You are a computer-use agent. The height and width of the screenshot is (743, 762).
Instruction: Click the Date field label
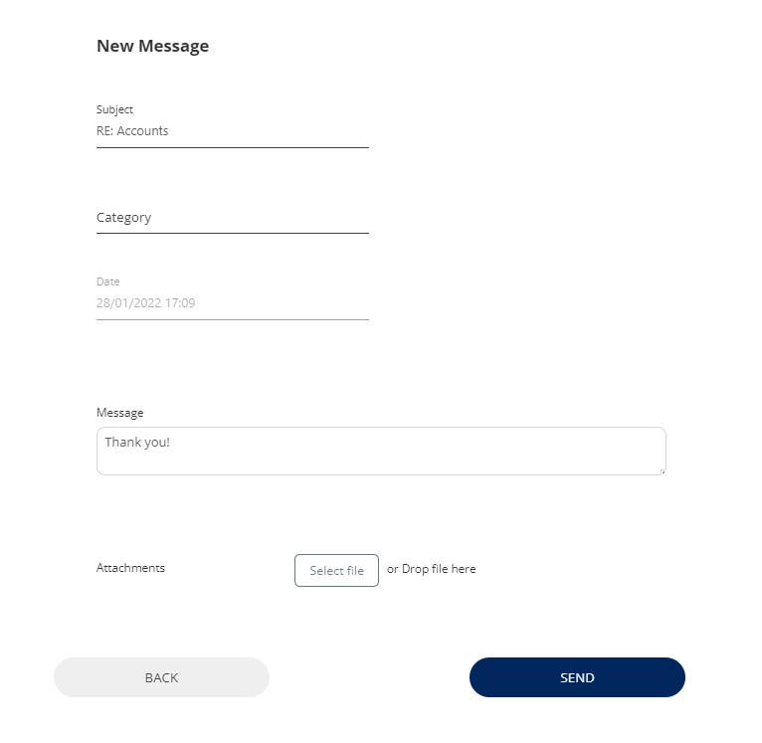107,282
